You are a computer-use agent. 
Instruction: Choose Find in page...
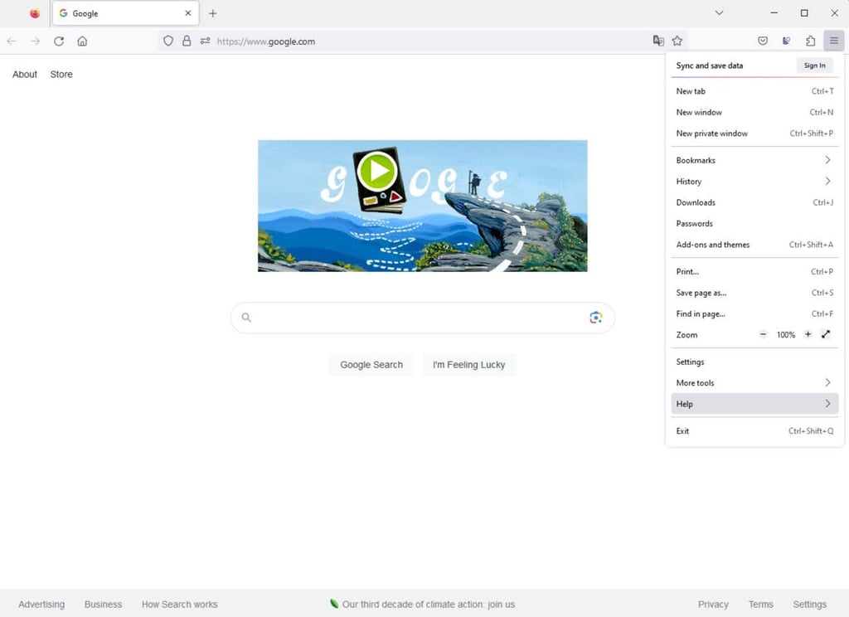tap(754, 314)
